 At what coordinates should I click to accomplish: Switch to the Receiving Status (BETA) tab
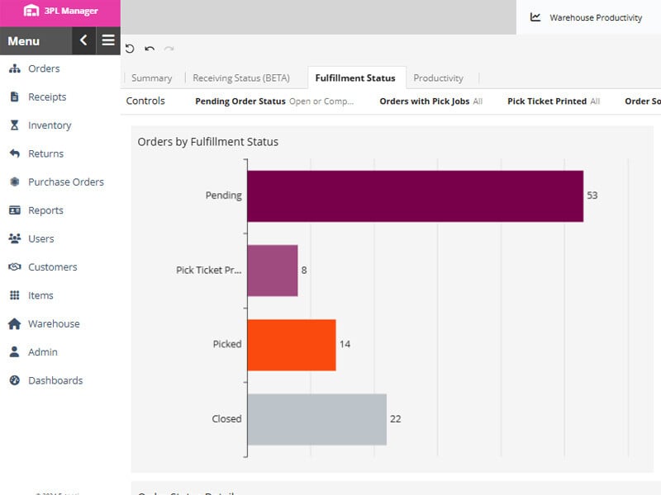pyautogui.click(x=241, y=78)
